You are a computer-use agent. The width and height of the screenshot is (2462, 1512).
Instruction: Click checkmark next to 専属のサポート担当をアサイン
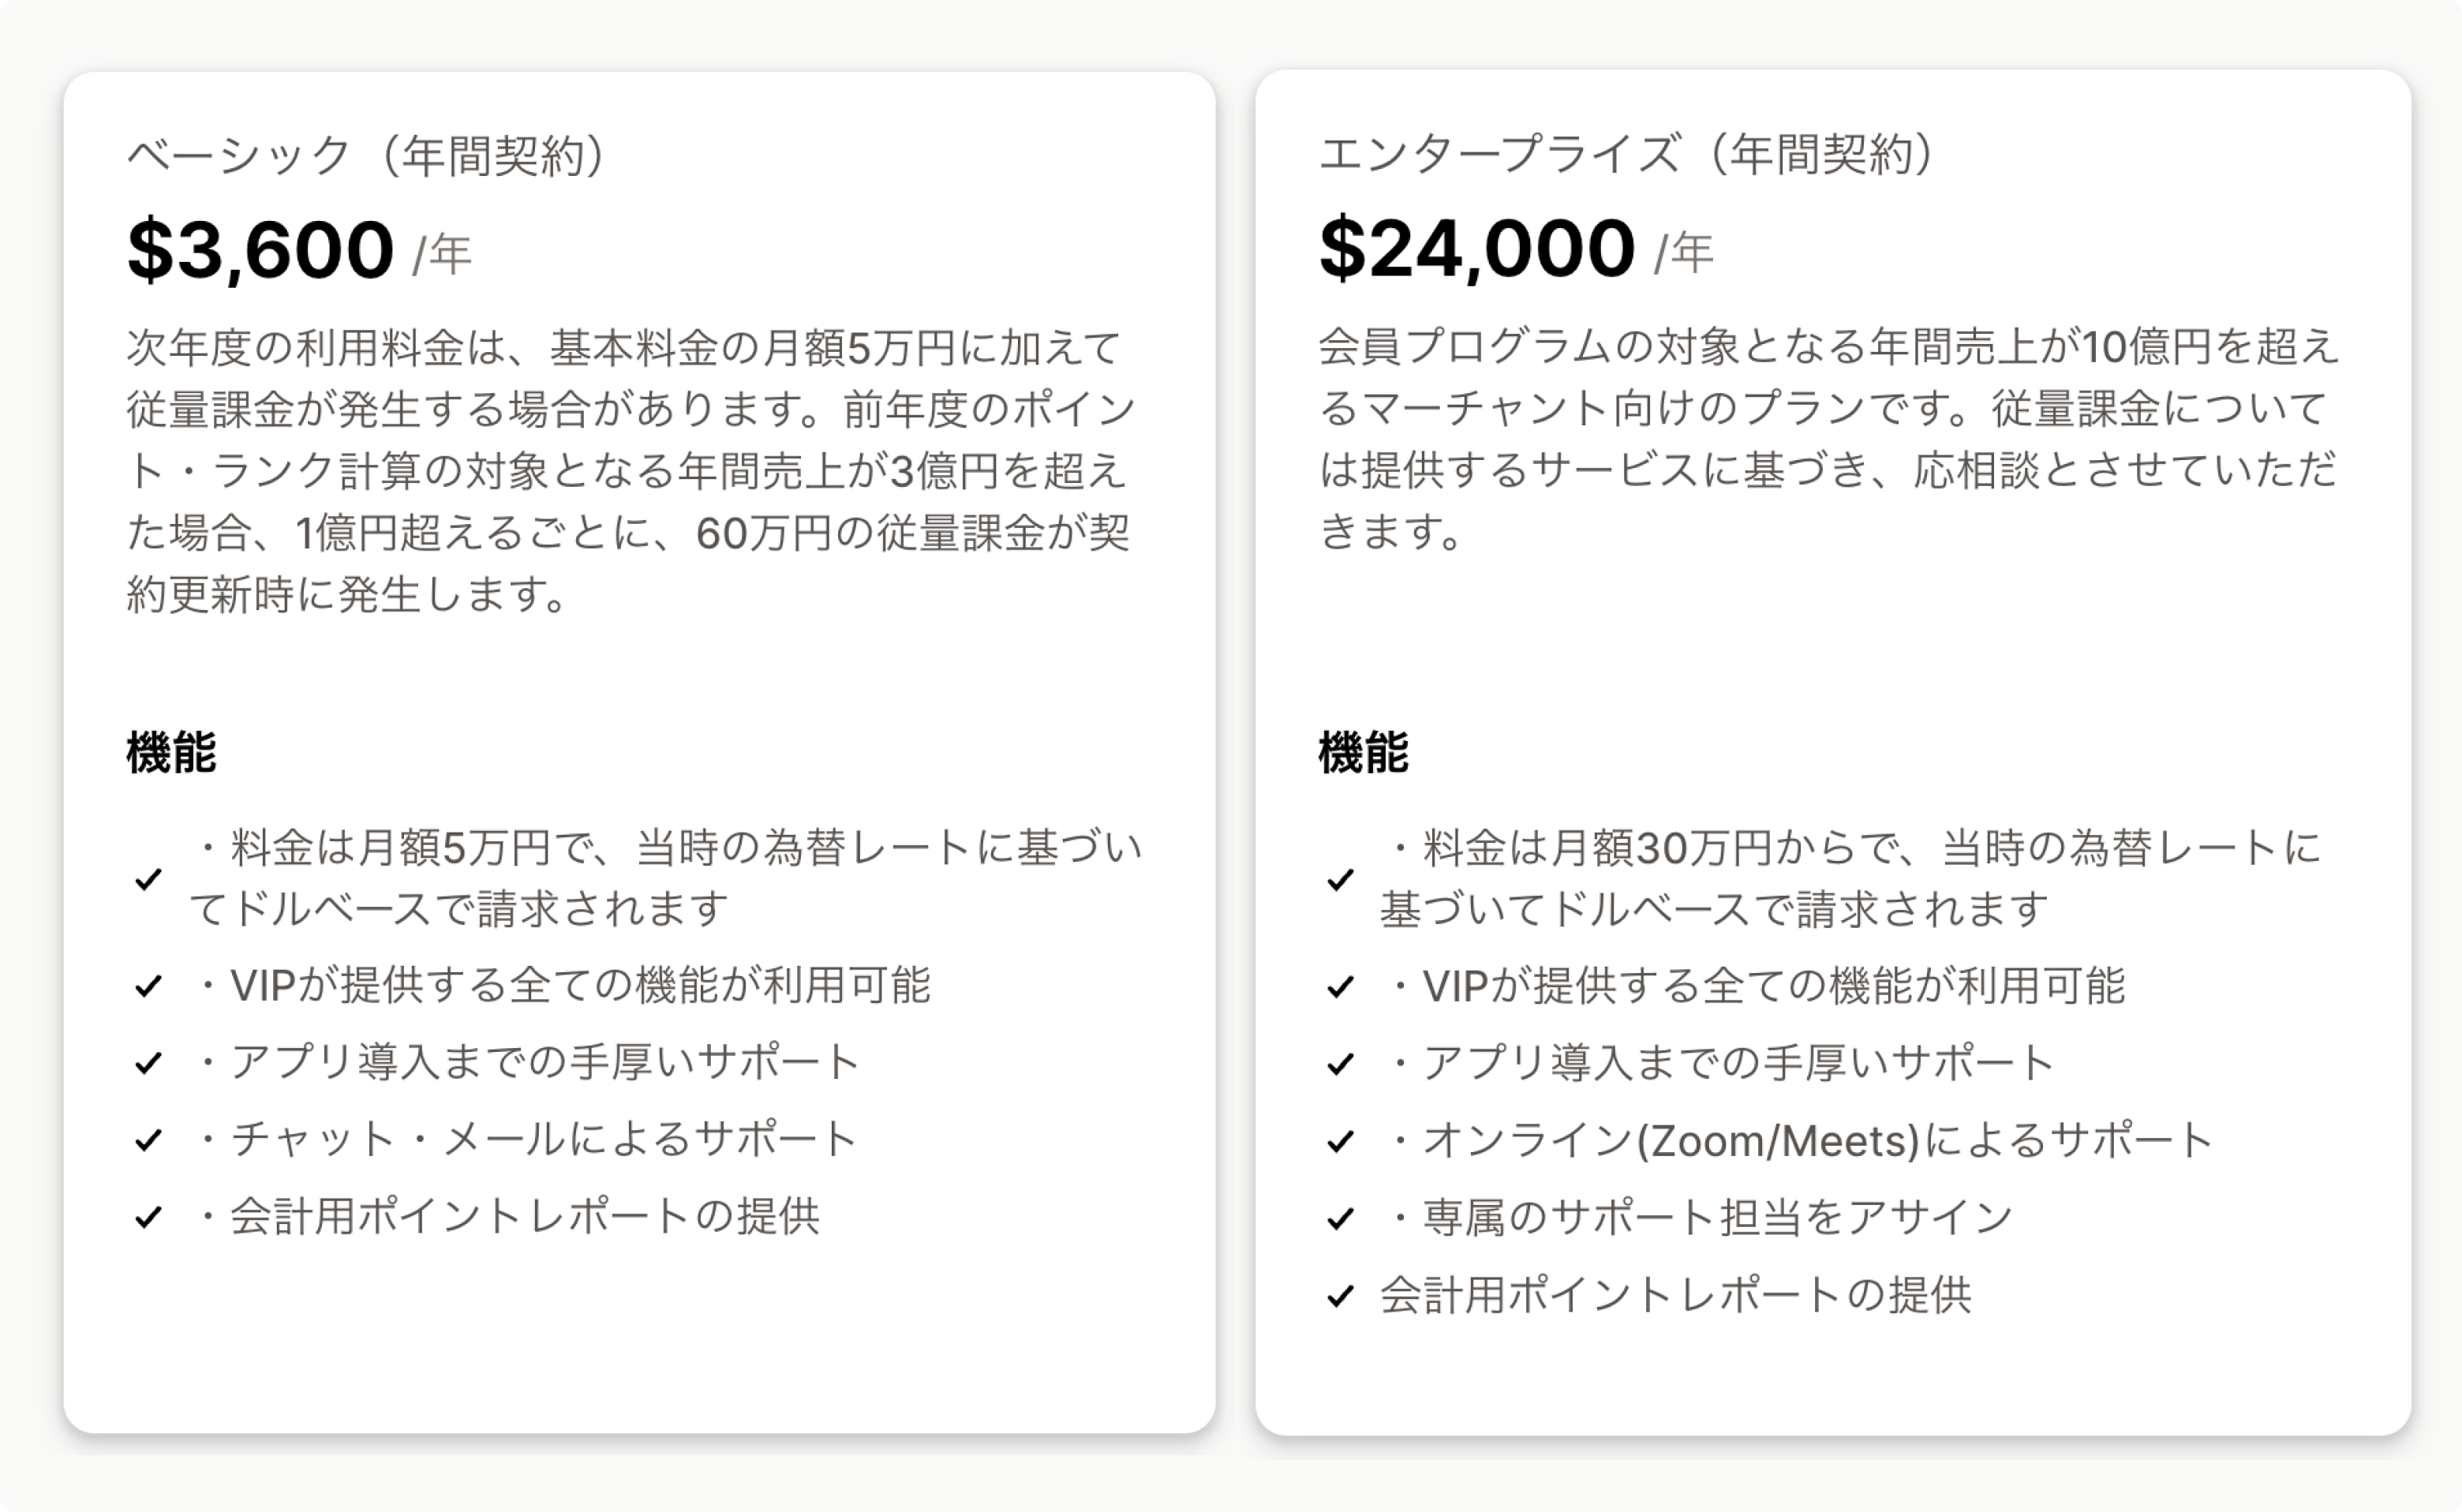[1340, 1218]
